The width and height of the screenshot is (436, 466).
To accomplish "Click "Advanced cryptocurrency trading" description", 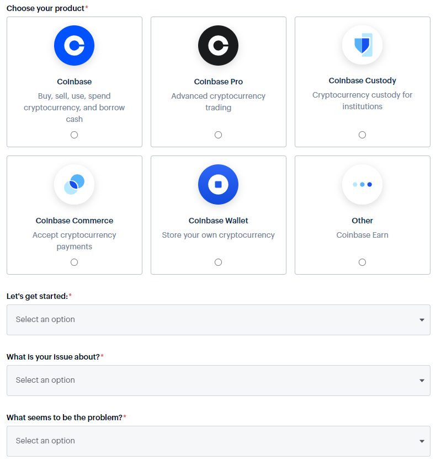I will click(219, 102).
